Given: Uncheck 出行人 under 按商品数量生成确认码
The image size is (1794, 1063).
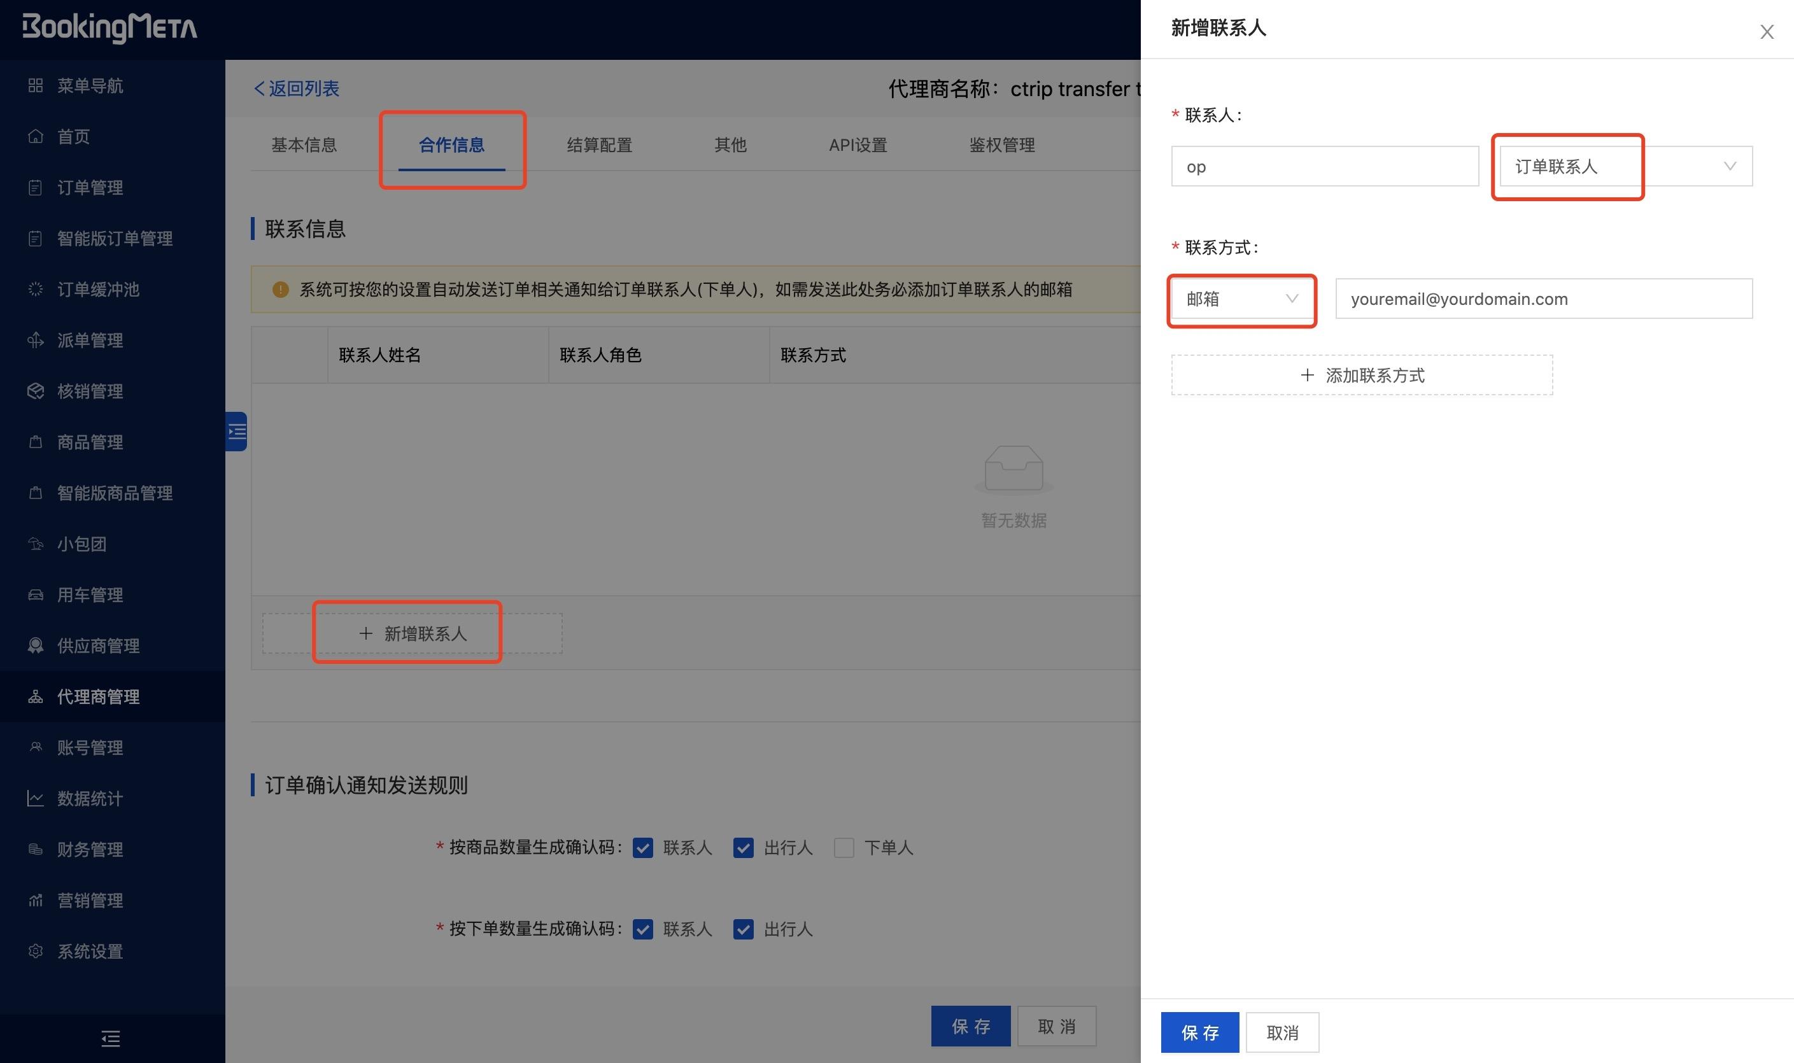Looking at the screenshot, I should pos(743,847).
